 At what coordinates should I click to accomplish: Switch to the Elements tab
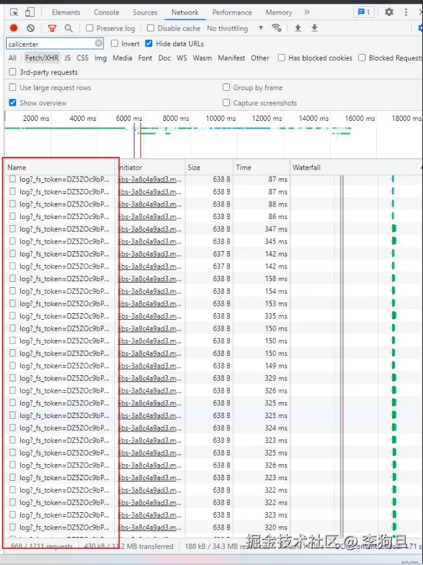[66, 12]
